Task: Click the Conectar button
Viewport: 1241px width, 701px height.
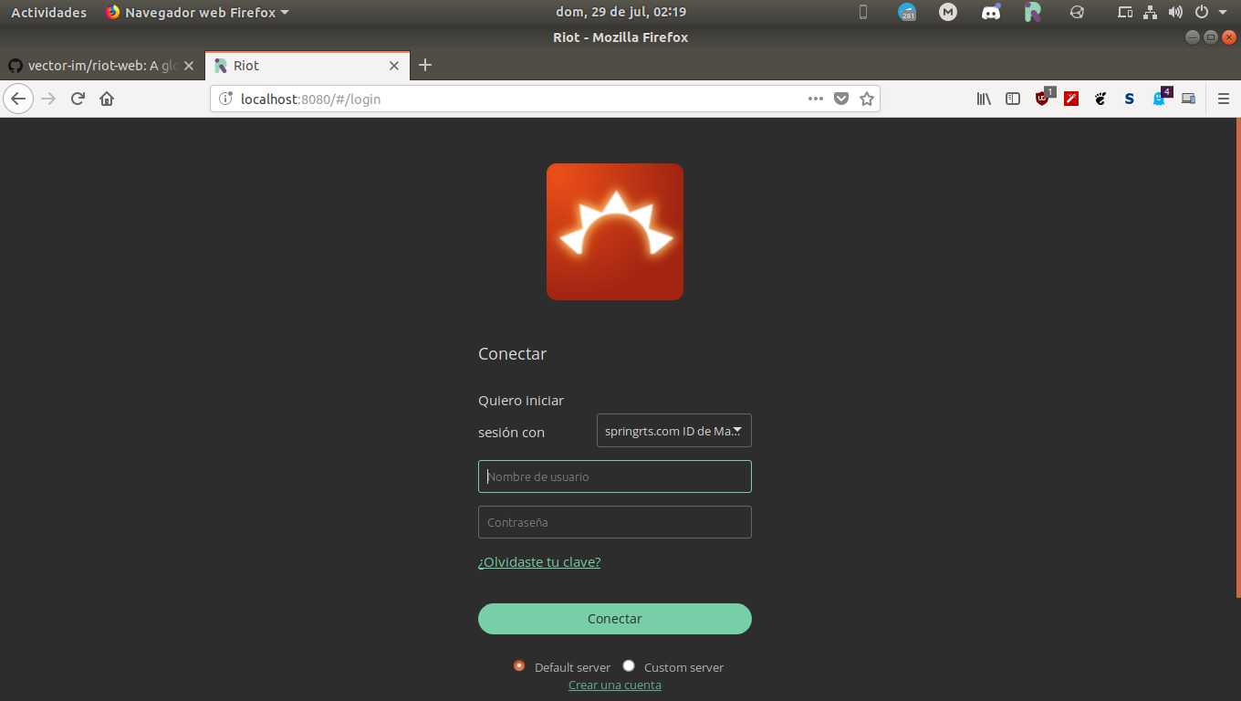Action: [x=615, y=619]
